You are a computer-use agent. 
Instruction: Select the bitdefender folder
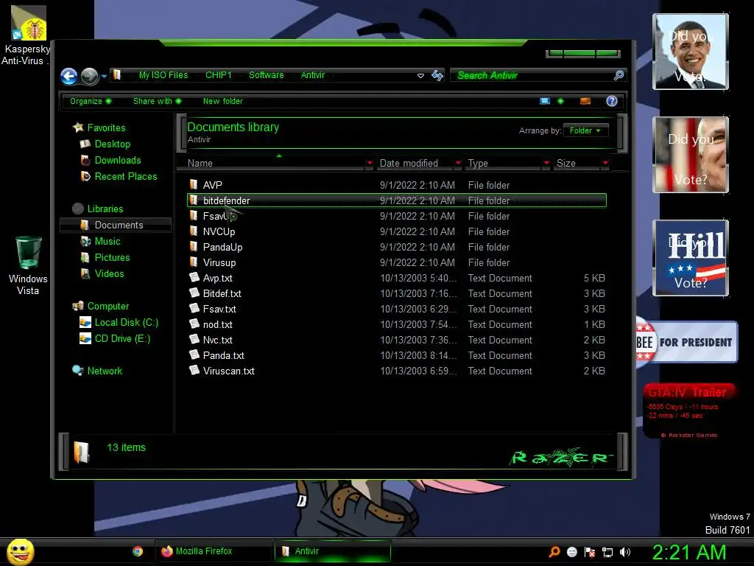(x=397, y=200)
